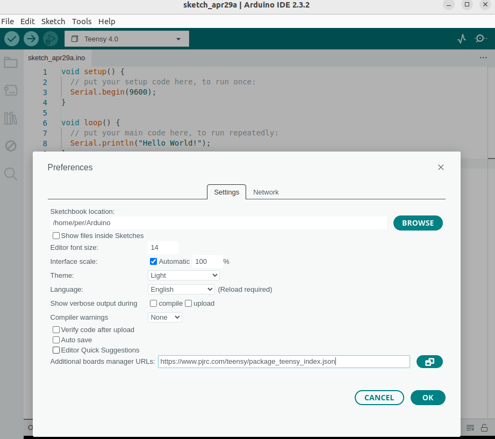
Task: Click the interface scale percent field
Action: point(207,261)
